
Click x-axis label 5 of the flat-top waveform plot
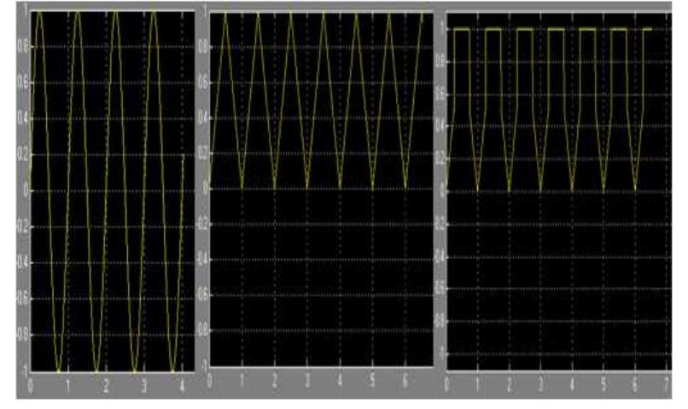tap(603, 385)
